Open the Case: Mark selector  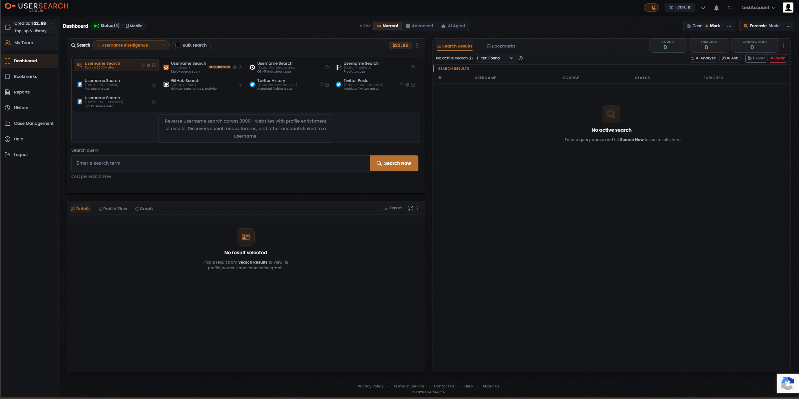704,26
